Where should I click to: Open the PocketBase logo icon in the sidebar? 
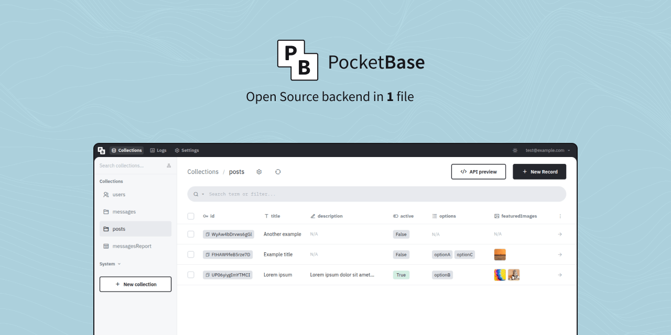(101, 150)
